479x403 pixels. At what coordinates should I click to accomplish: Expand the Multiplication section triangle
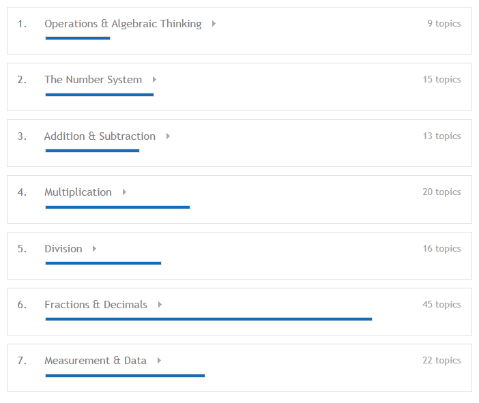[124, 192]
